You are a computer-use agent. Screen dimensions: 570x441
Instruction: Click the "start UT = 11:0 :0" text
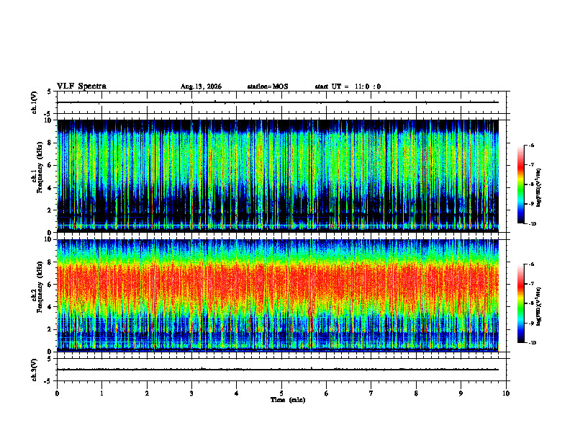click(348, 86)
